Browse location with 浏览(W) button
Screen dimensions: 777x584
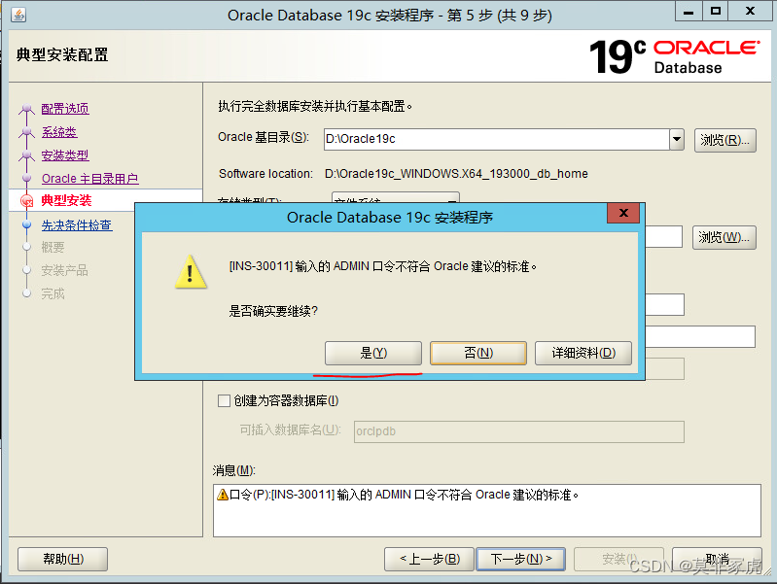point(724,237)
